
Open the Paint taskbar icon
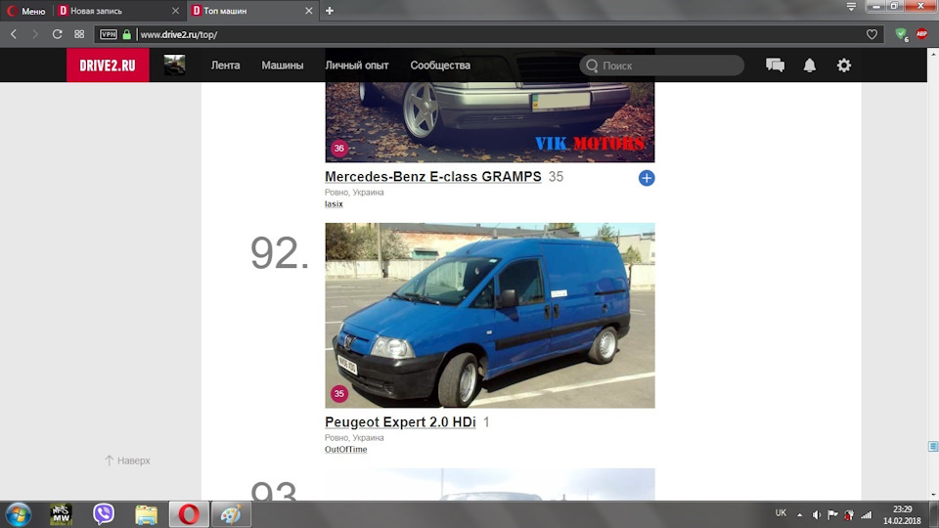231,514
